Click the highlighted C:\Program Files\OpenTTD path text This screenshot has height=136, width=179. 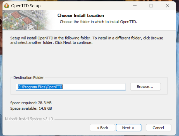[x=40, y=87]
